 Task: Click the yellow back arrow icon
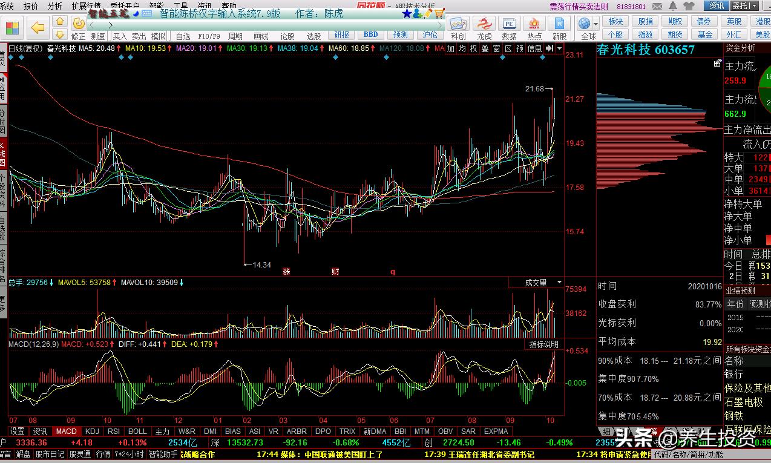click(38, 27)
